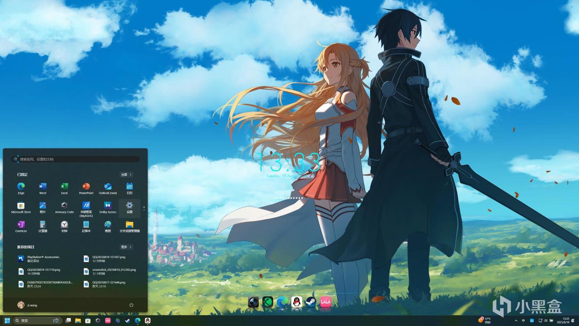Switch the 中 input method indicator
Screen dimensions: 579x326
[523, 321]
